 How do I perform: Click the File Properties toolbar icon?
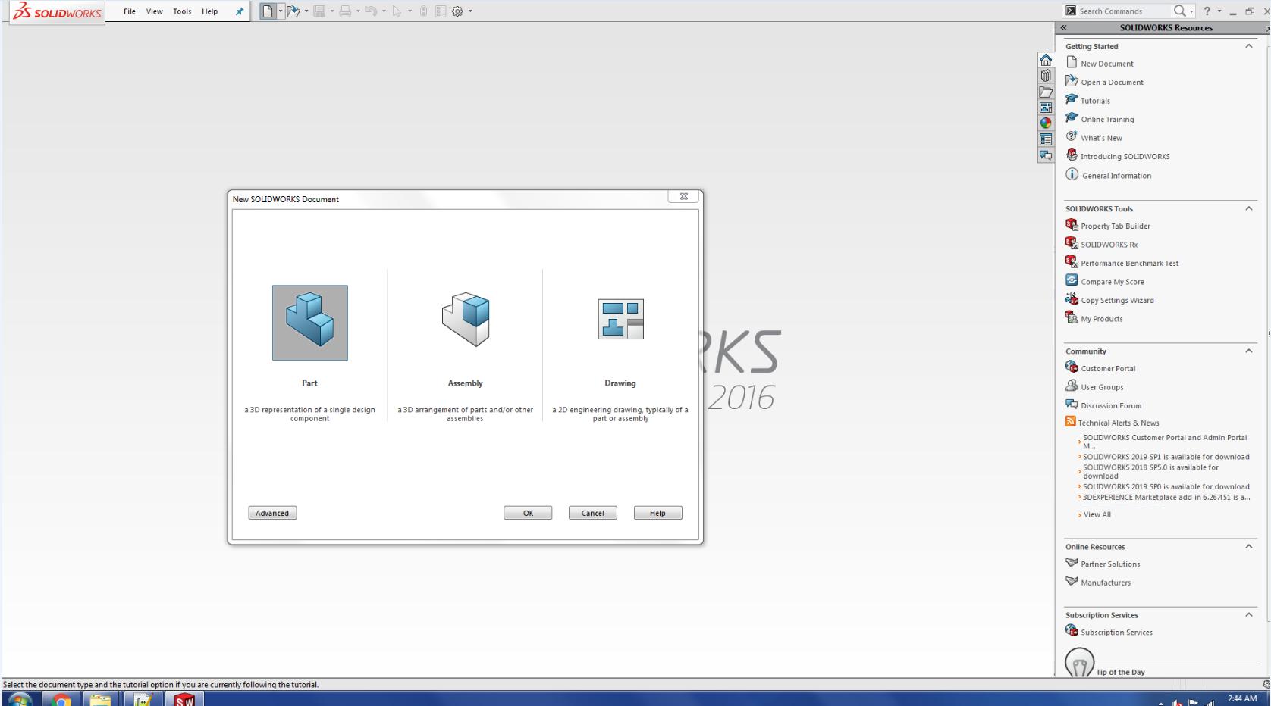click(441, 11)
